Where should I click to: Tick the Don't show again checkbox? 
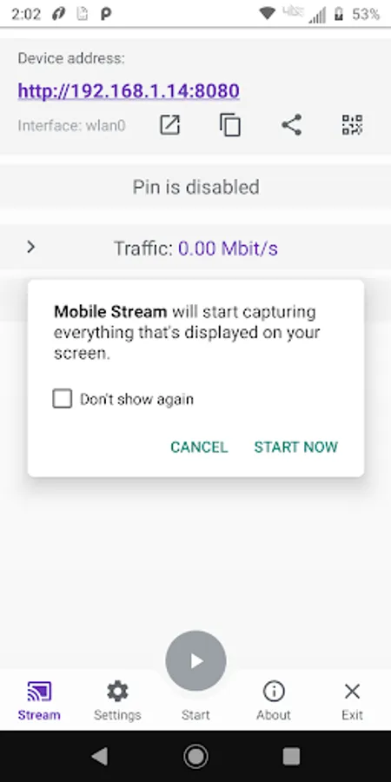[x=63, y=399]
